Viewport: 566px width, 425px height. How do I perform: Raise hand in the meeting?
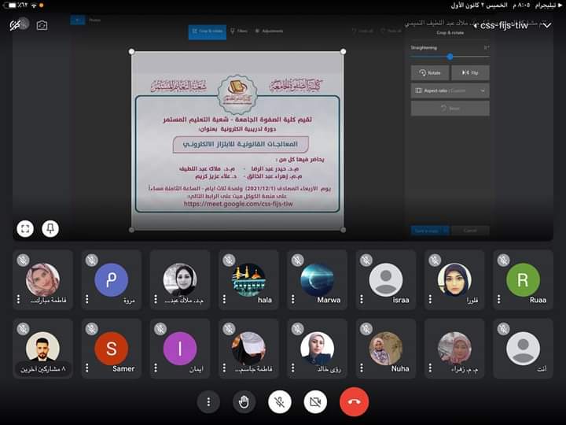pyautogui.click(x=244, y=401)
